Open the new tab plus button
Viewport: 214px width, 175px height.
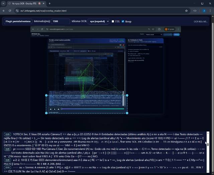tap(49, 3)
